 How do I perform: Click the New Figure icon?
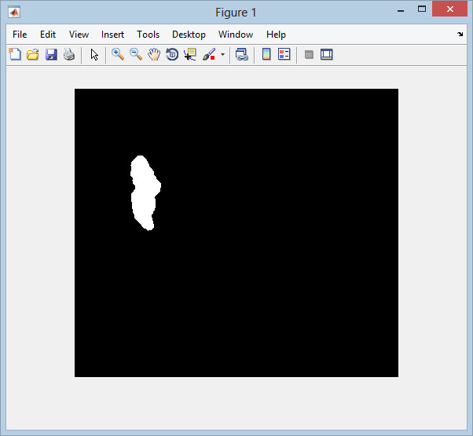(15, 54)
